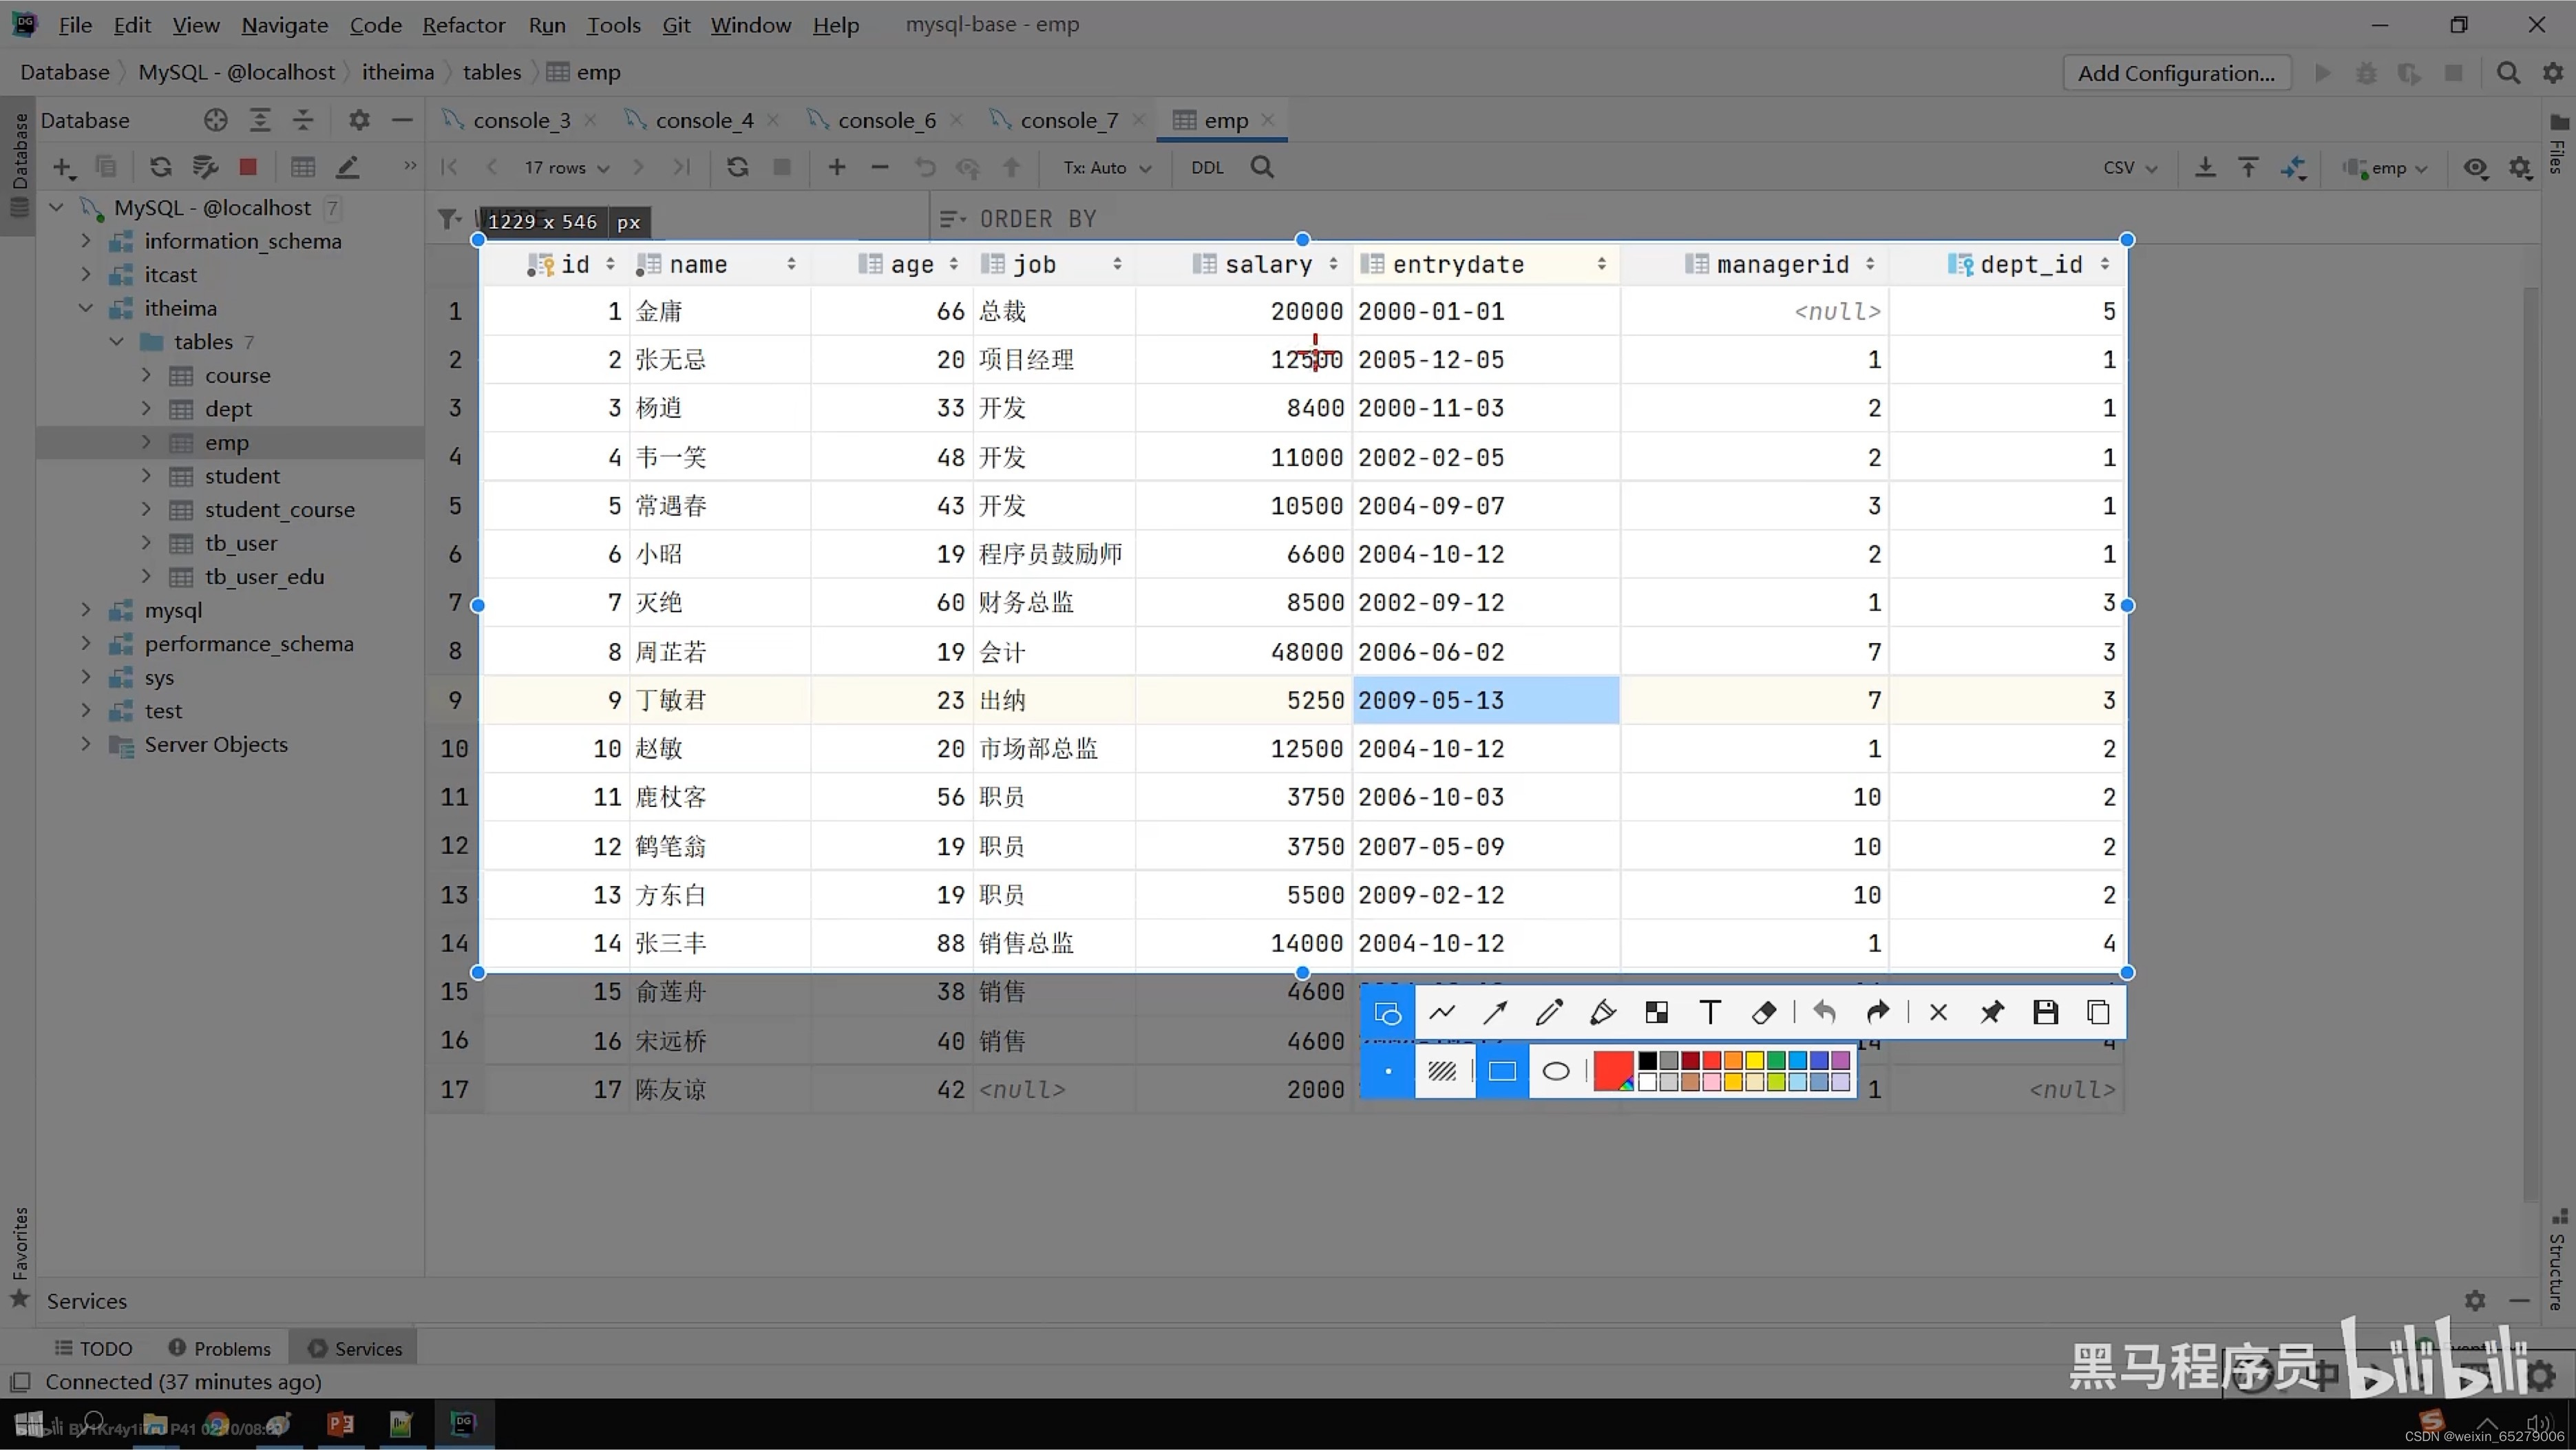Select the pencil drawing tool
The height and width of the screenshot is (1450, 2576).
1549,1013
